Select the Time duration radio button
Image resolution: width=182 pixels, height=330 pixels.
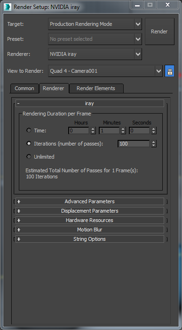point(29,130)
